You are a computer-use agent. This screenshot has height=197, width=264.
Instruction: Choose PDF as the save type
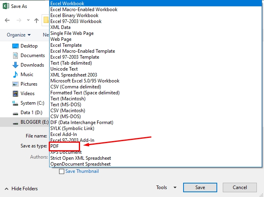coord(155,146)
